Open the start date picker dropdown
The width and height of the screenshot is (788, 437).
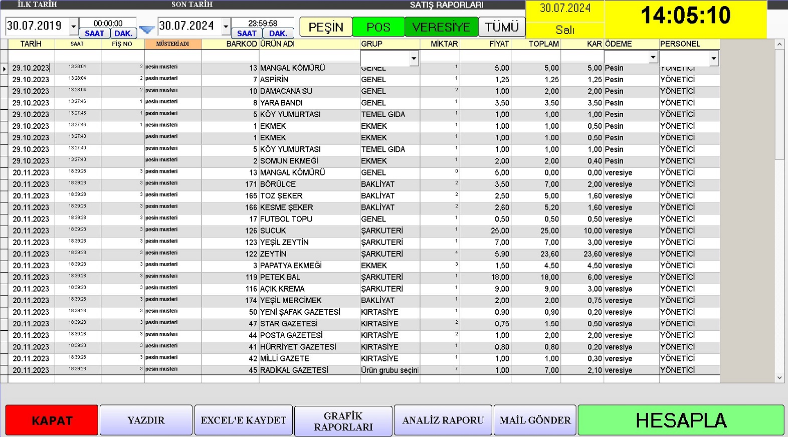[x=74, y=26]
